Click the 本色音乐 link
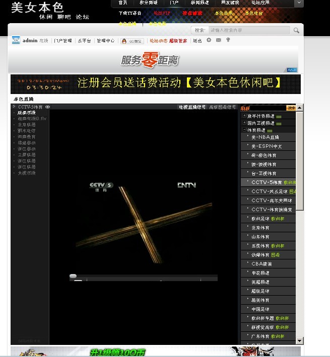Viewport: 330px width, 357px height. [224, 13]
